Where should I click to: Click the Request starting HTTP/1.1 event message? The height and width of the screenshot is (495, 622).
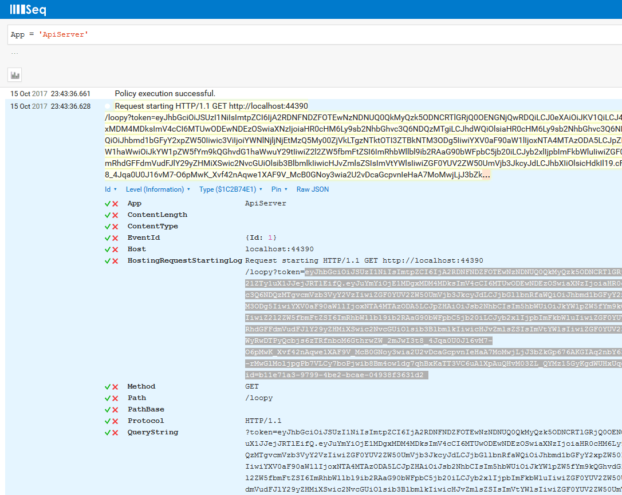click(x=211, y=106)
